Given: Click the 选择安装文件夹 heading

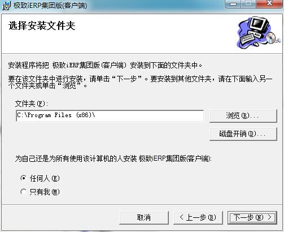Looking at the screenshot, I should [x=42, y=25].
